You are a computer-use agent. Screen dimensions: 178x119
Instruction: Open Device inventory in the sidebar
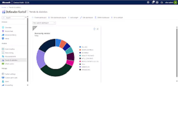[9, 35]
